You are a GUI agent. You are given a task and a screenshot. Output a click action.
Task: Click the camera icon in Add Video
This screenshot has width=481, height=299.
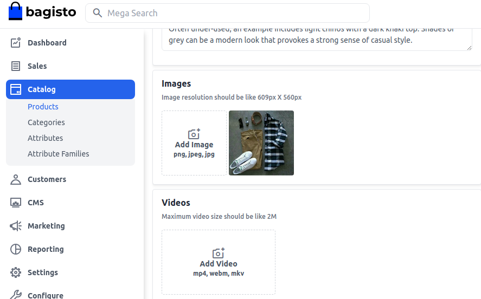click(x=219, y=253)
